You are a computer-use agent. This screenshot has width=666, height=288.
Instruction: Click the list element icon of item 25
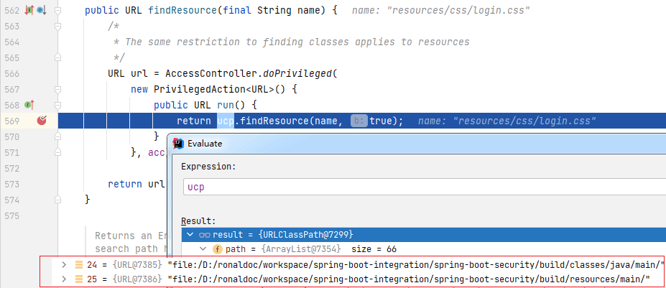78,279
